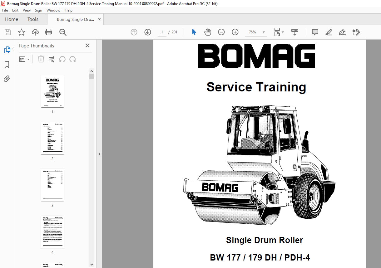Rotate pages counterclockwise in thumbnails panel

(62, 59)
